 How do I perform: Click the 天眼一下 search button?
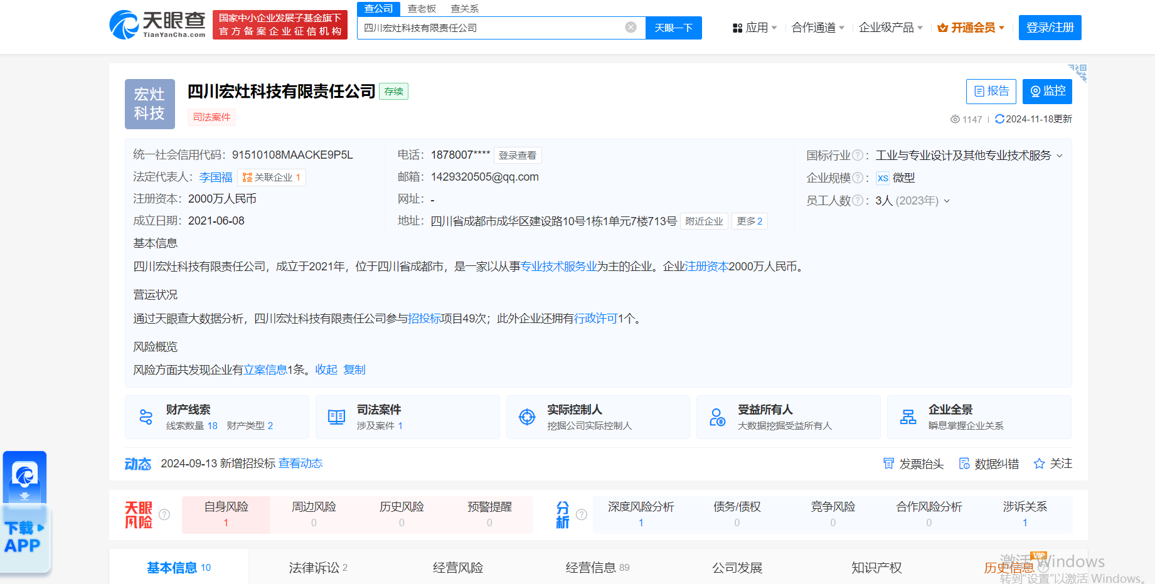[x=674, y=28]
